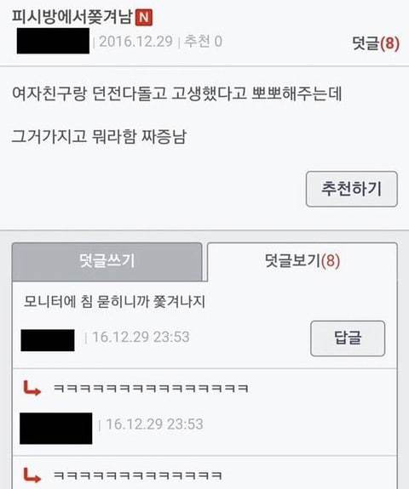Click the red N new-post badge
409x489 pixels.
(x=144, y=17)
